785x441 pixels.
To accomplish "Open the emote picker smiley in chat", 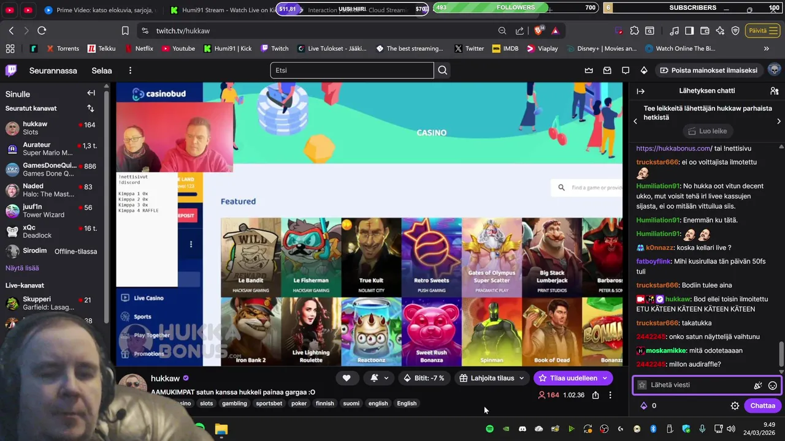I will point(773,385).
